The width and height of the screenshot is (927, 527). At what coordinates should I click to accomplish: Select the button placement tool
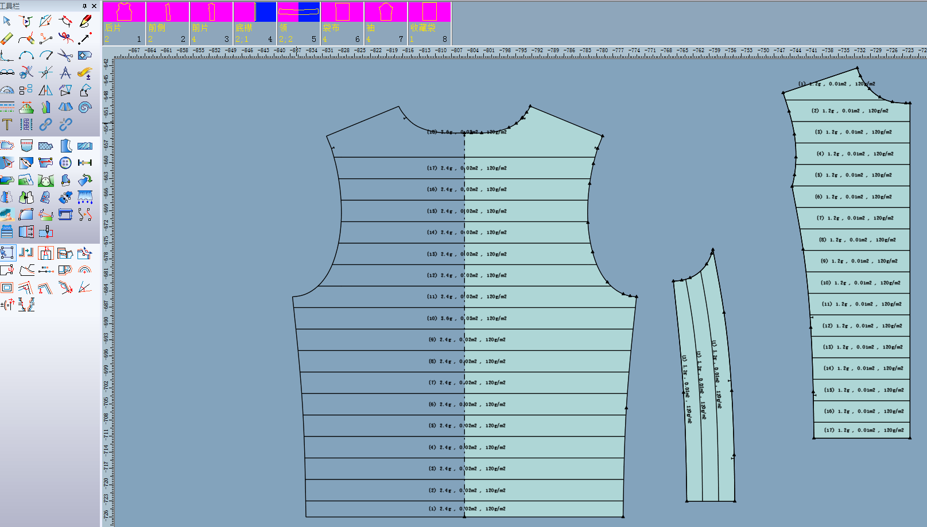[66, 162]
